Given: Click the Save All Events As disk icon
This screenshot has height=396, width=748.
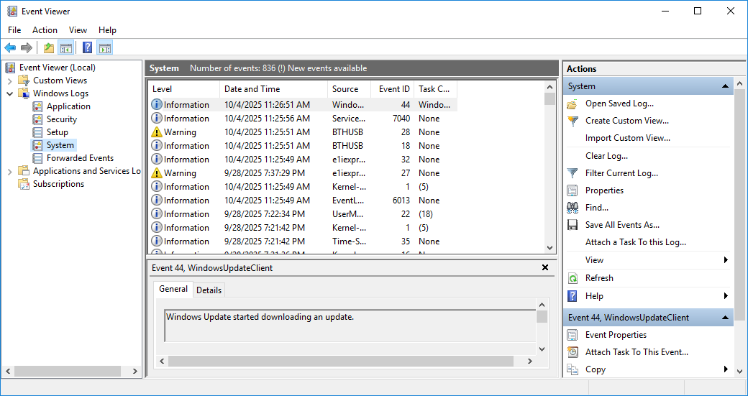Looking at the screenshot, I should click(x=573, y=225).
